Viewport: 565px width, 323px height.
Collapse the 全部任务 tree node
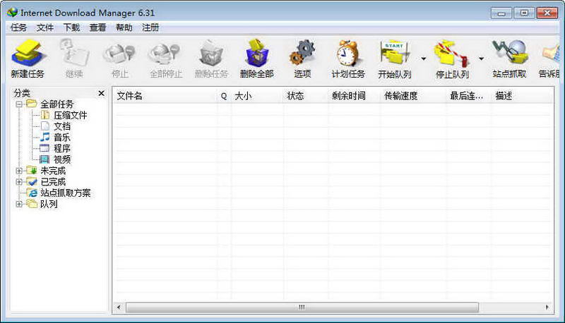click(x=19, y=104)
